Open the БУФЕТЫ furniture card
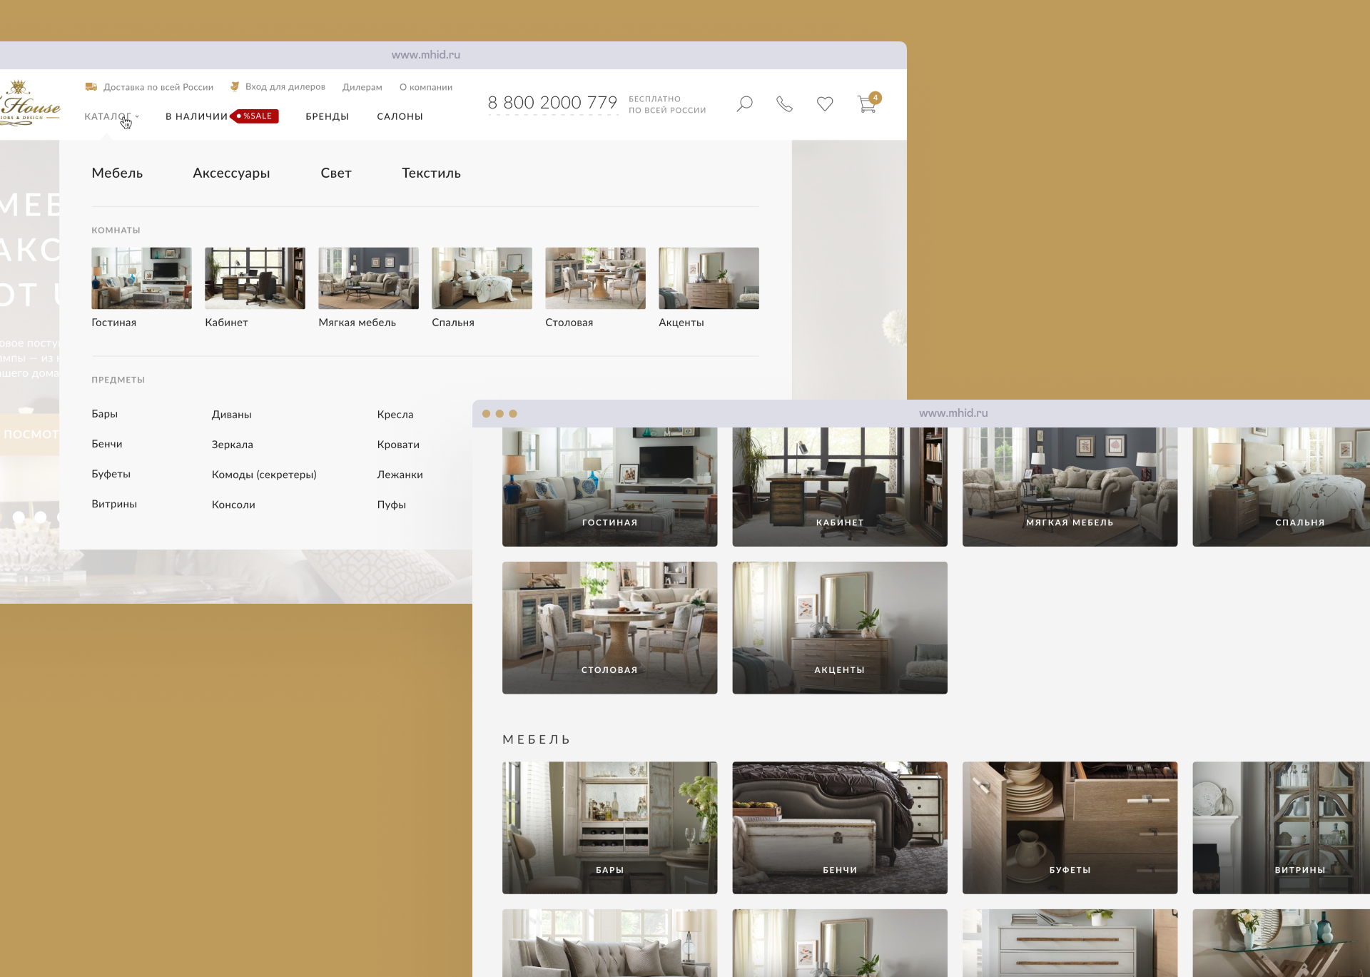The width and height of the screenshot is (1370, 977). (1070, 828)
